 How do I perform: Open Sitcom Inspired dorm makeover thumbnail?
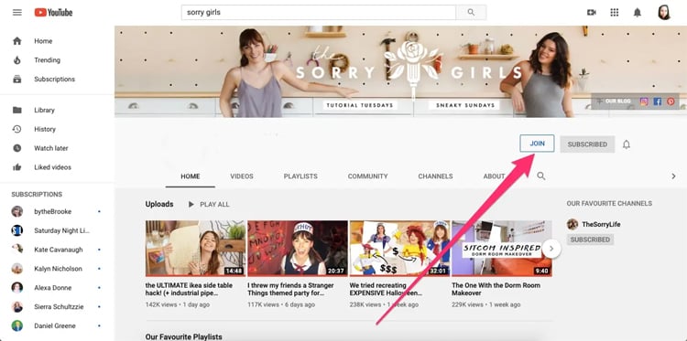pos(502,249)
